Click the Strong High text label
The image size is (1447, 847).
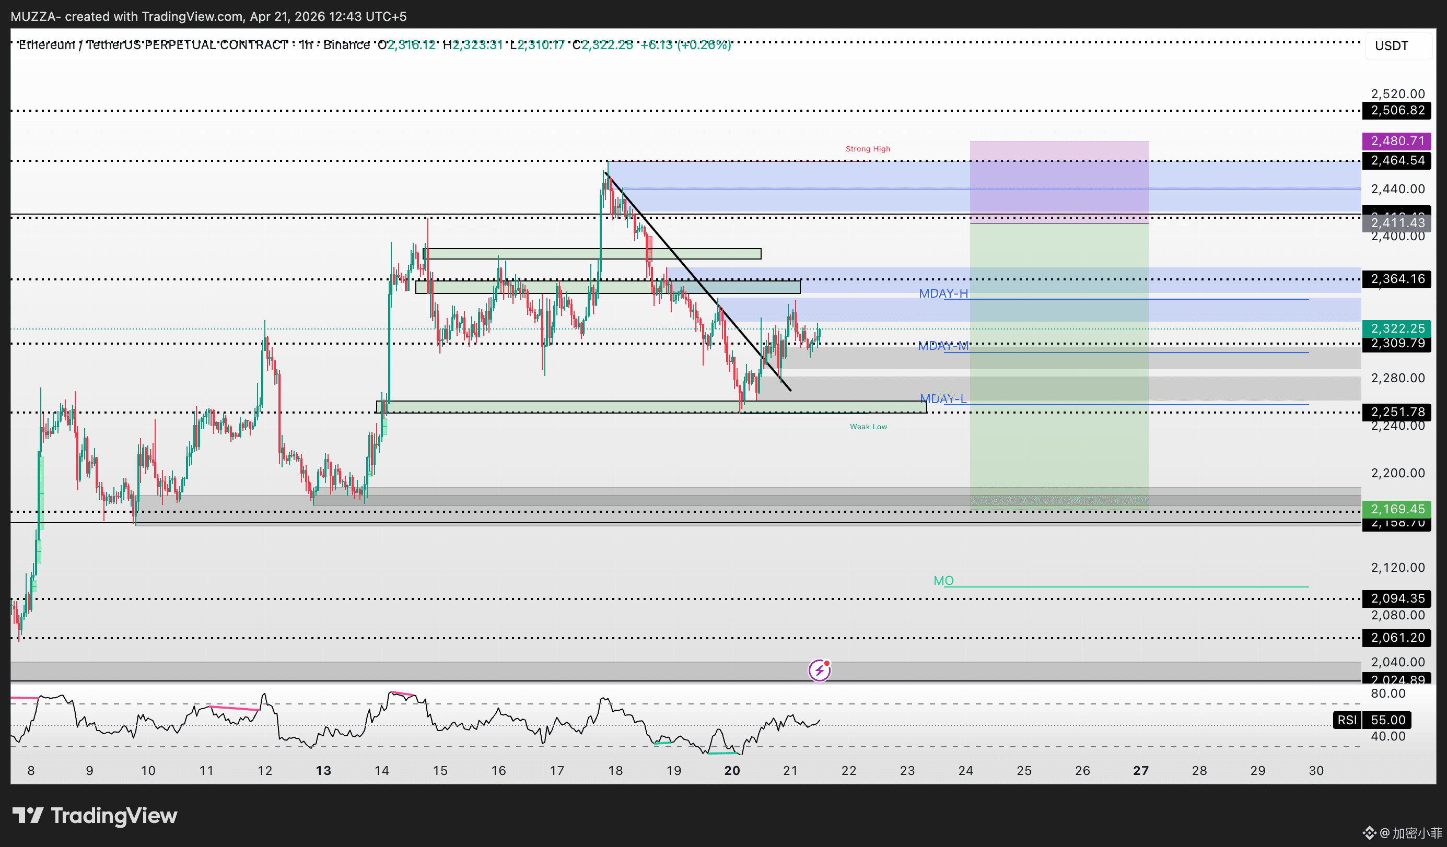[868, 149]
